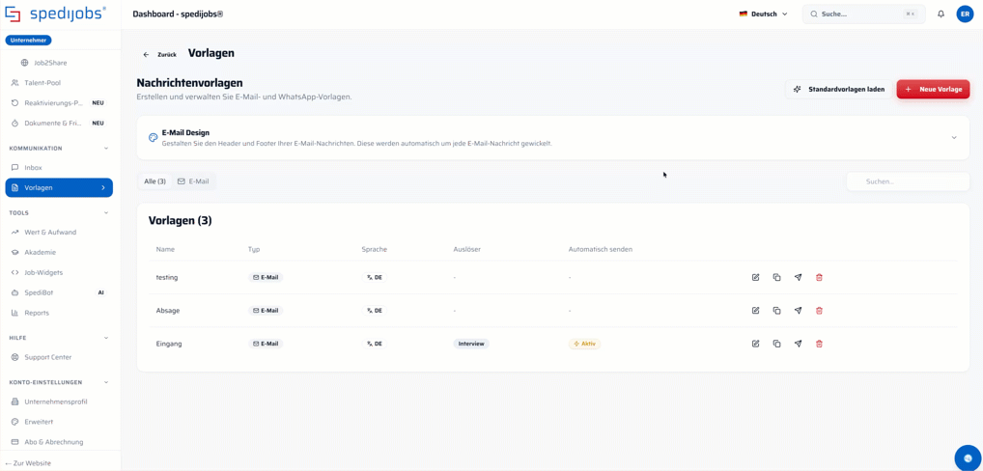Focus the Suchen templates filter field

tap(908, 181)
